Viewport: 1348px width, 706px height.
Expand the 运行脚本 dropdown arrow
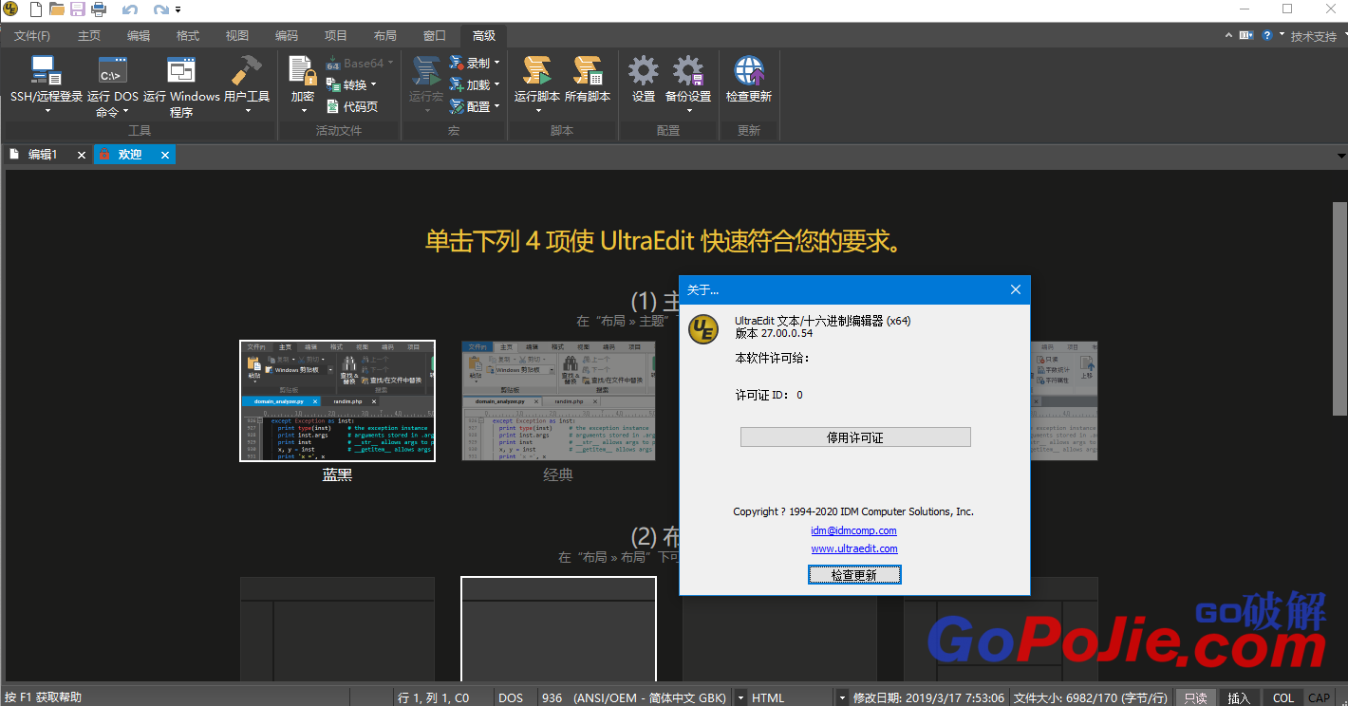point(537,110)
